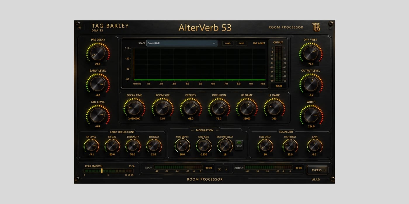Image resolution: width=409 pixels, height=204 pixels.
Task: Click the Decay Time value 2.4500000
Action: [134, 119]
